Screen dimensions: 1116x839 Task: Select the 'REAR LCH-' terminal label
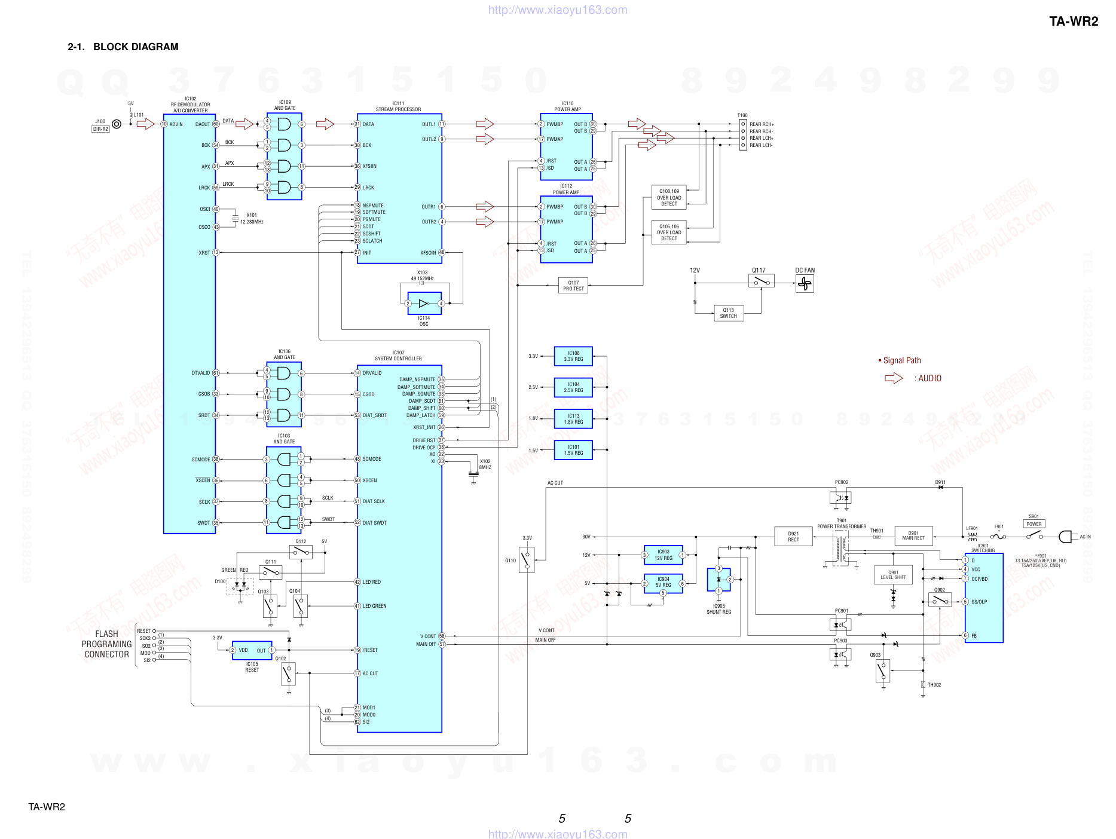[x=761, y=145]
